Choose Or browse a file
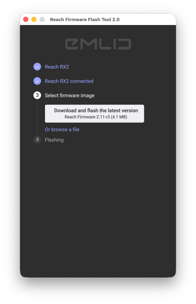196x304 pixels. 62,130
